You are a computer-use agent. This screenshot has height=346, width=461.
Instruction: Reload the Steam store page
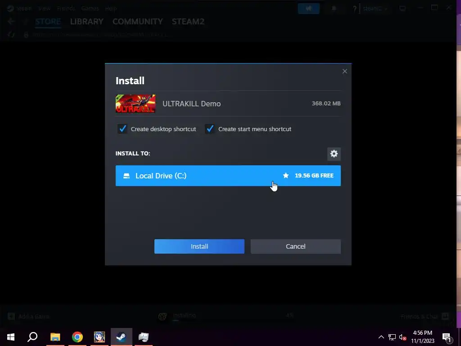tap(11, 34)
